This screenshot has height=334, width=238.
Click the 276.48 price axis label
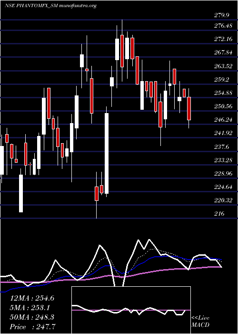click(x=224, y=26)
